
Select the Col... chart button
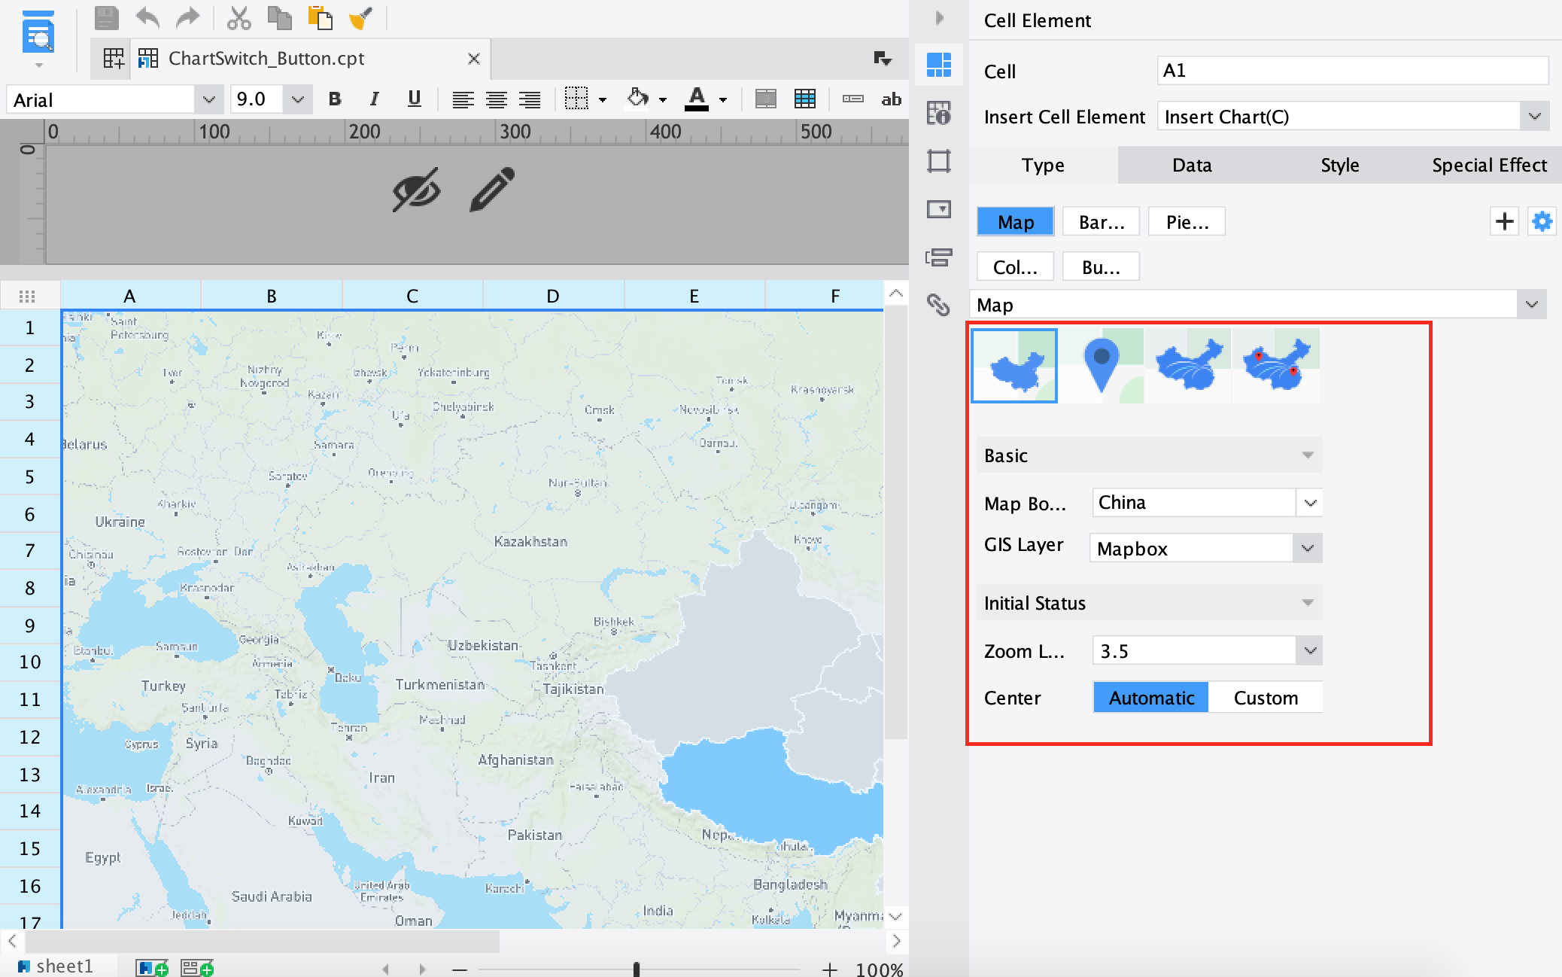1015,267
